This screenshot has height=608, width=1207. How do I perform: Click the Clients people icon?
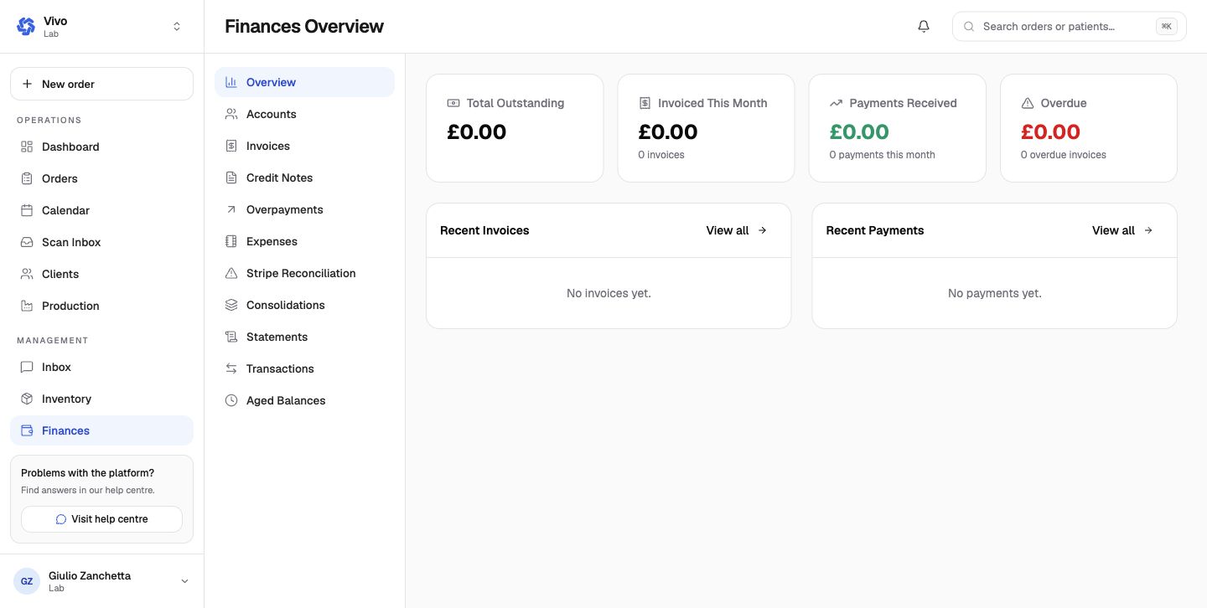pyautogui.click(x=27, y=274)
